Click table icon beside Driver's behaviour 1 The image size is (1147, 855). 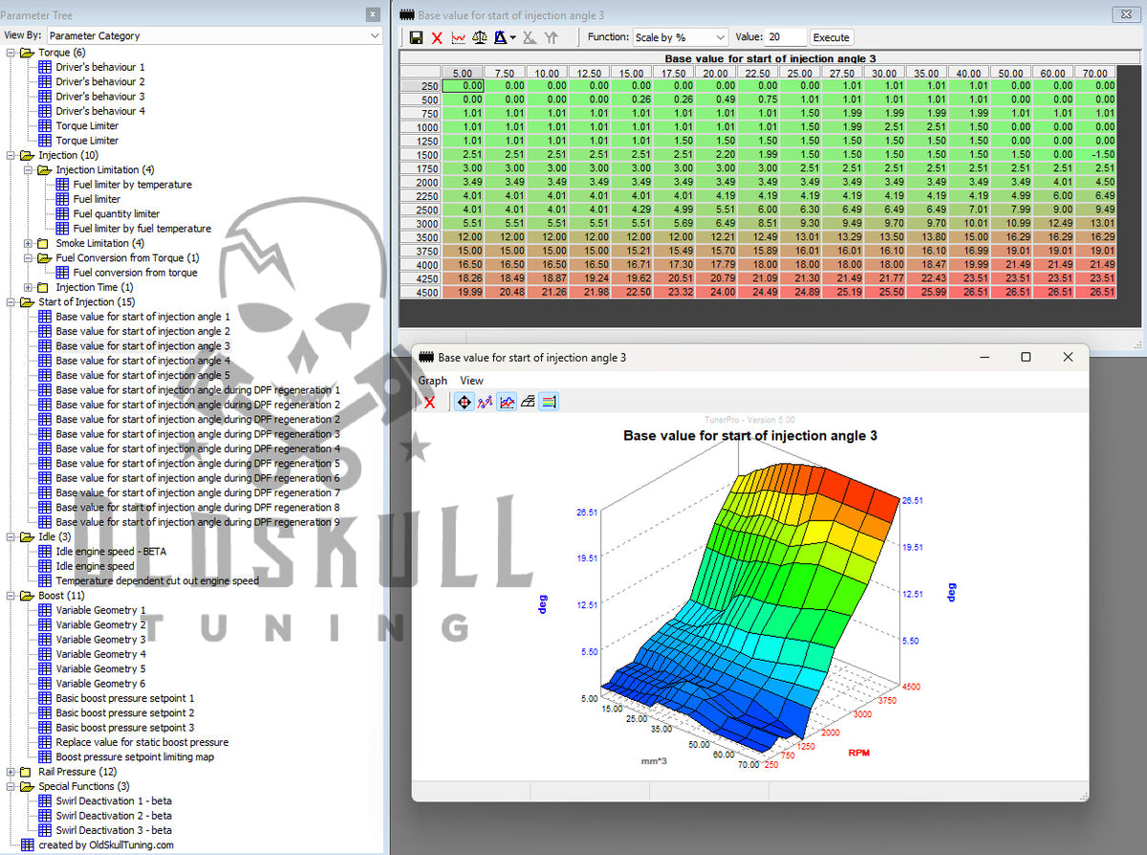point(45,67)
